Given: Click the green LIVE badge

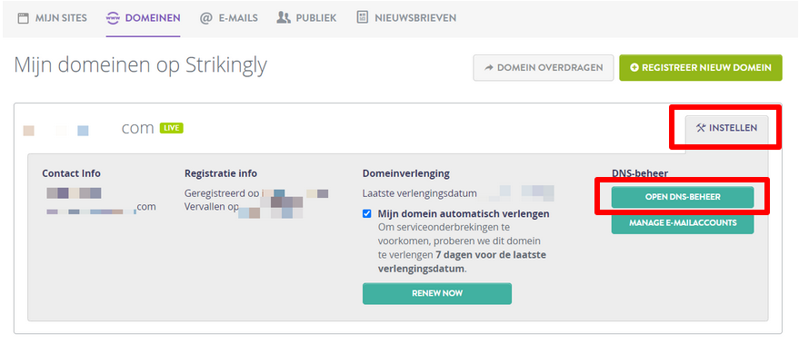Looking at the screenshot, I should coord(171,128).
